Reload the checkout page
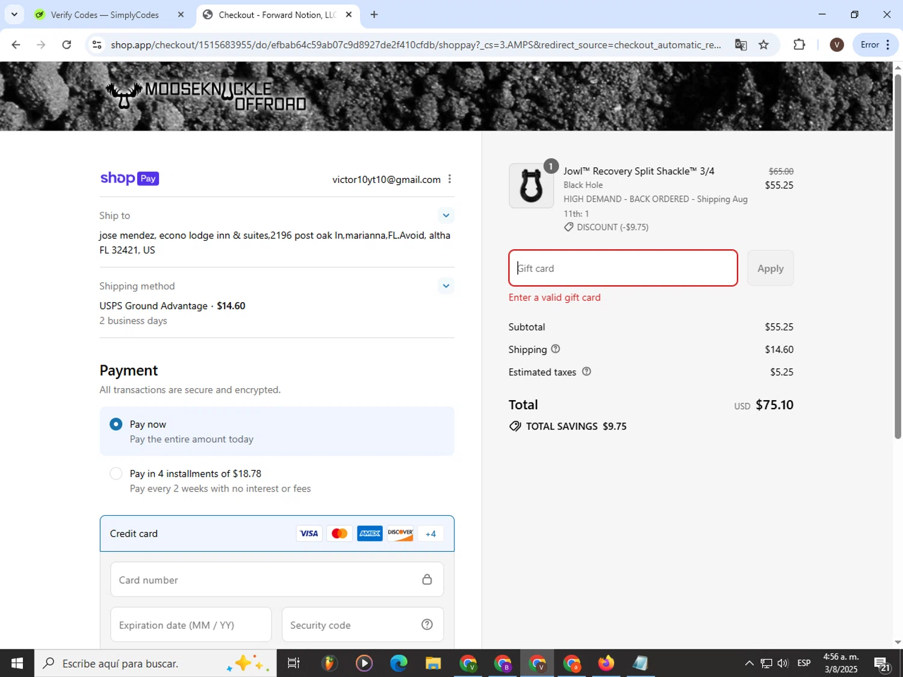 click(67, 45)
